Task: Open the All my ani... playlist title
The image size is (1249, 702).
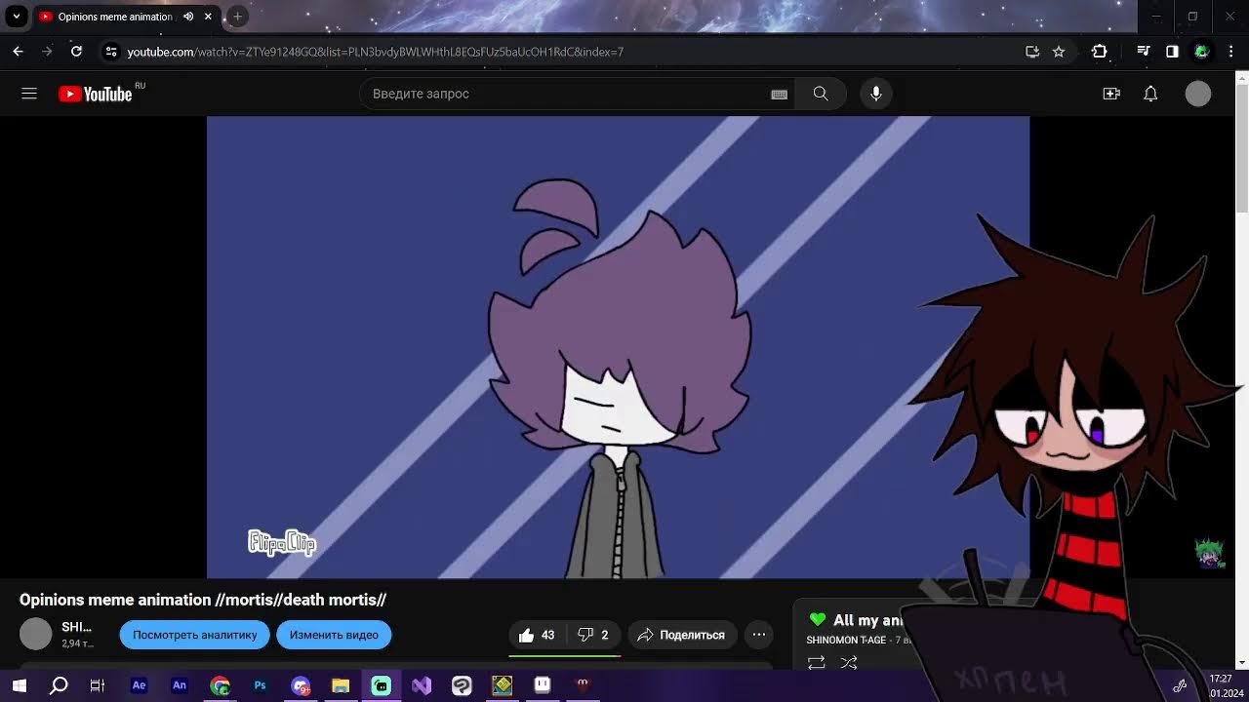Action: [868, 620]
